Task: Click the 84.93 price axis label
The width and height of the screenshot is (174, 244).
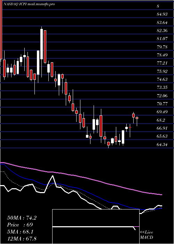Action: click(x=162, y=15)
